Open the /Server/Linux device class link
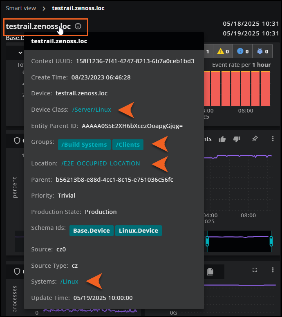Image resolution: width=282 pixels, height=317 pixels. [92, 110]
